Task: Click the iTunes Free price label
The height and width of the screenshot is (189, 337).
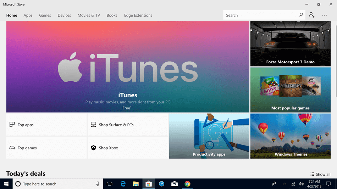Action: 127,108
